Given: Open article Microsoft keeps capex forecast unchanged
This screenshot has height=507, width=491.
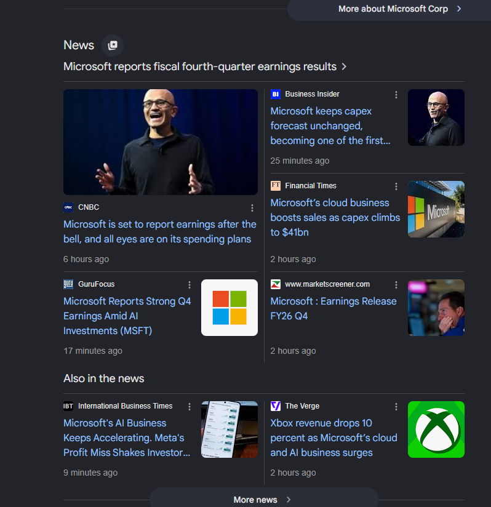Looking at the screenshot, I should coord(330,126).
